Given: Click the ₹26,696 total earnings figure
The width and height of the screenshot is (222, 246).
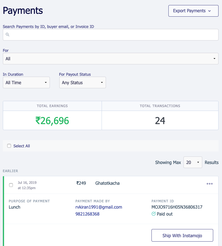Looking at the screenshot, I should point(52,121).
